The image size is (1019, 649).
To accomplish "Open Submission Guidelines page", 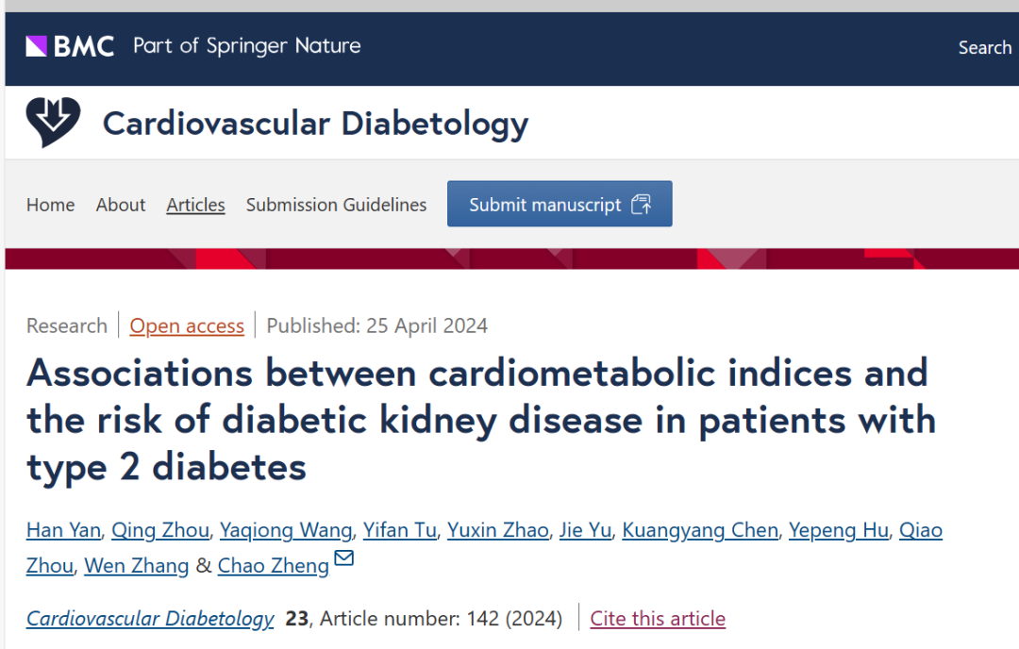I will (336, 205).
